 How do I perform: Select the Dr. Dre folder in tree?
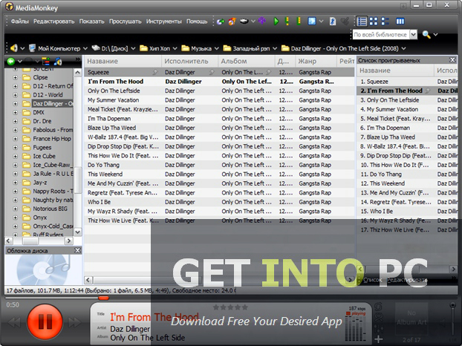tap(42, 121)
